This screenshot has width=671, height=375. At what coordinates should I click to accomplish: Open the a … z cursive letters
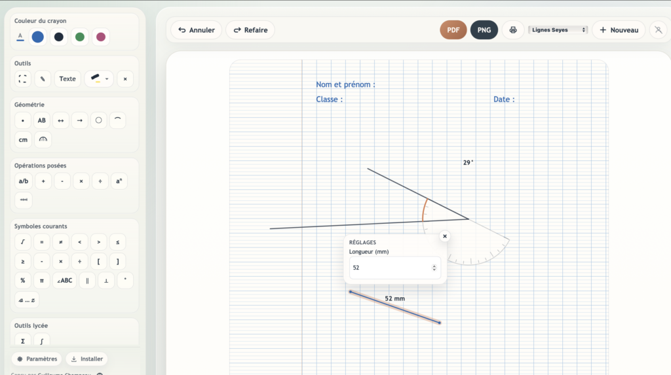(x=26, y=300)
